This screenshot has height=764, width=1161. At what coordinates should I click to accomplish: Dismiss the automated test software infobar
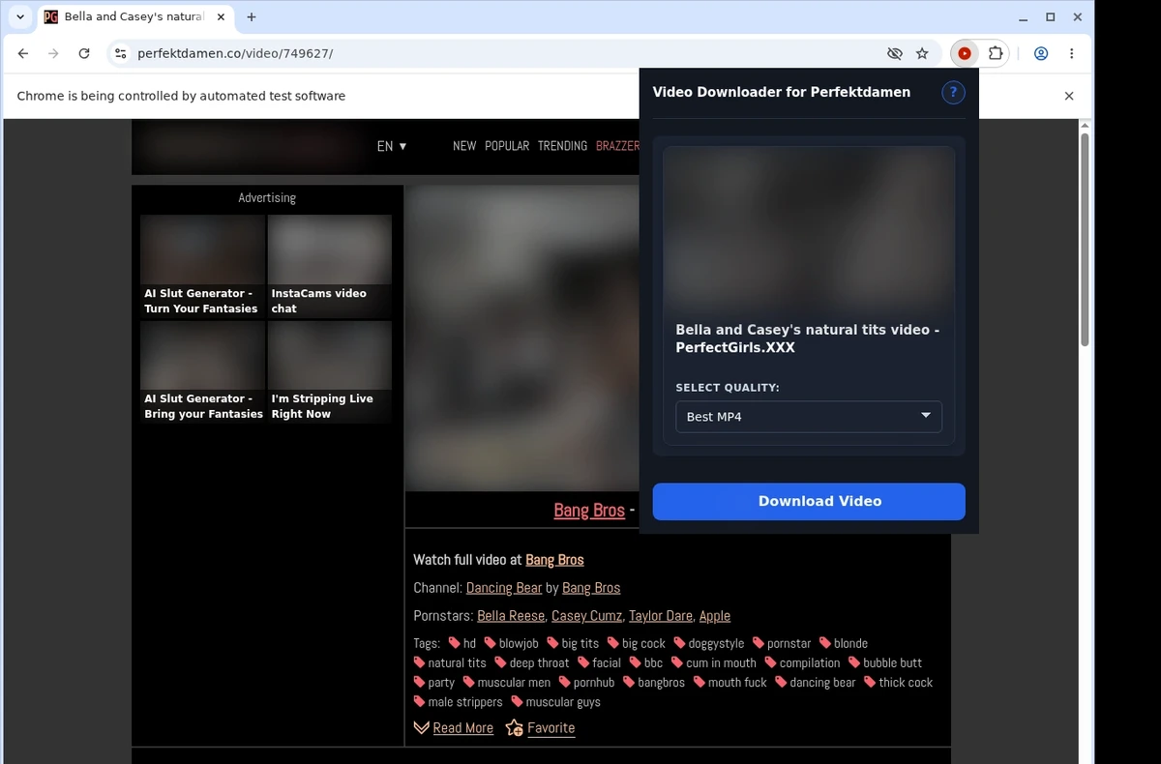pyautogui.click(x=1069, y=96)
